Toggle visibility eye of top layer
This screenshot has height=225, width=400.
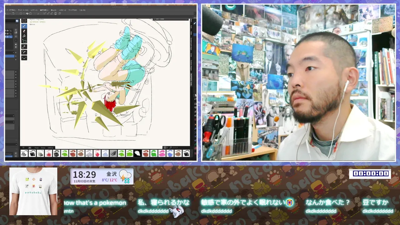point(7,31)
